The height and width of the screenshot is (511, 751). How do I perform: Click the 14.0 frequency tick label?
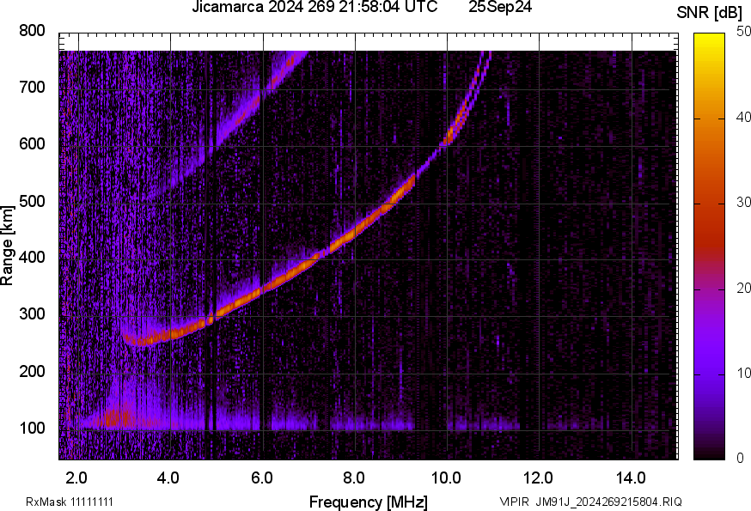[x=631, y=478]
